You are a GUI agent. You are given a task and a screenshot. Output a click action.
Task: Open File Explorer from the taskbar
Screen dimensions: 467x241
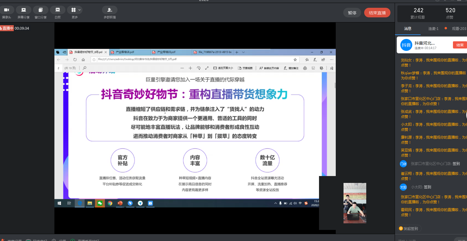90,203
